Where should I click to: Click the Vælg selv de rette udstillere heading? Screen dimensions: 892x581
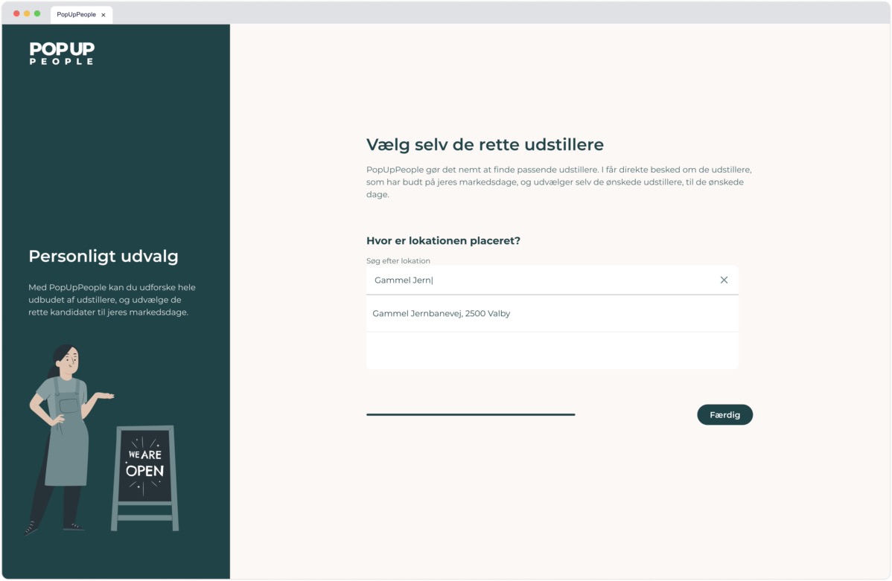pos(485,144)
